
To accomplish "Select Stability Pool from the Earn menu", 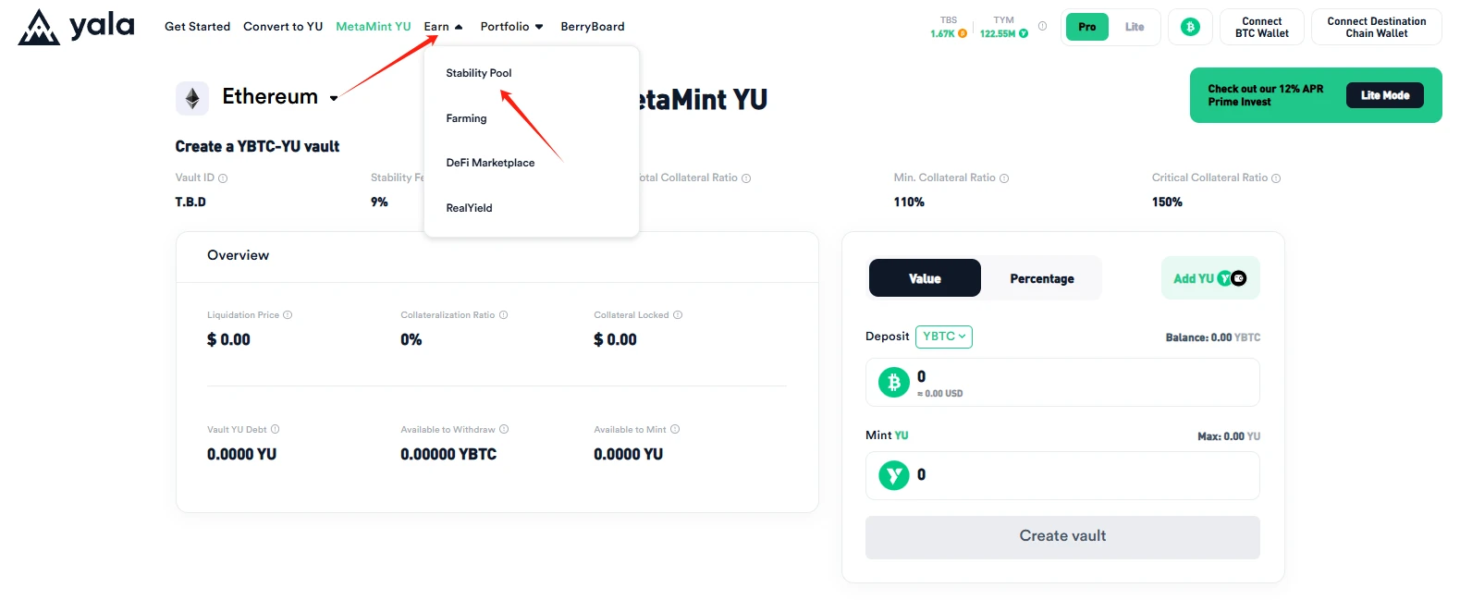I will 478,73.
